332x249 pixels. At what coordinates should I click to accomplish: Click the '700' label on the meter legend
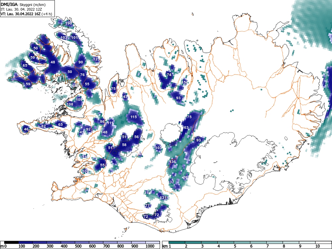106,246
